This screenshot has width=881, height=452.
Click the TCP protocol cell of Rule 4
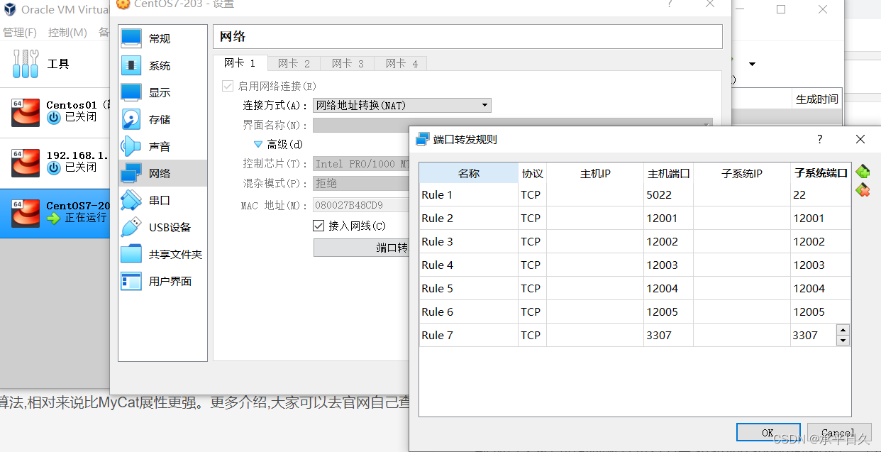[x=533, y=265]
